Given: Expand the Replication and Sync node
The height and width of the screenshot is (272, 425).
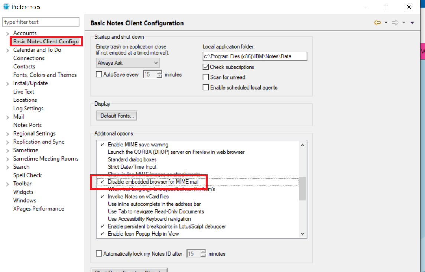Looking at the screenshot, I should (7, 142).
